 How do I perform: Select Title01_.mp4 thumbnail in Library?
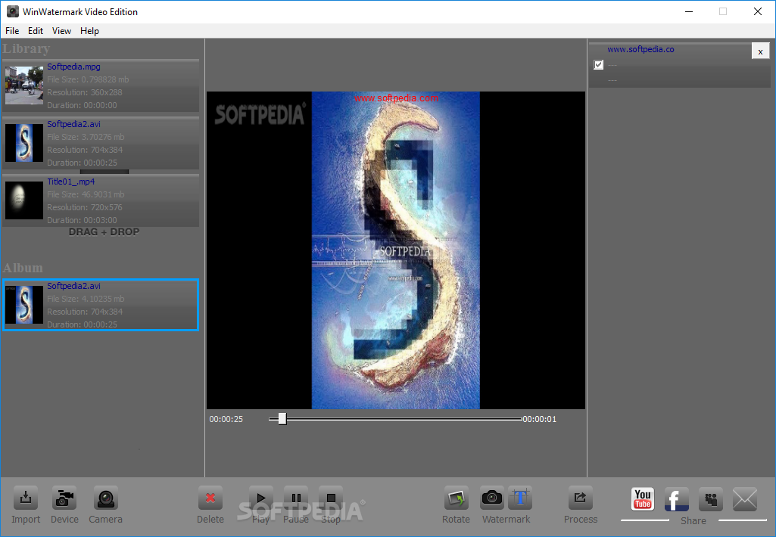pyautogui.click(x=24, y=200)
